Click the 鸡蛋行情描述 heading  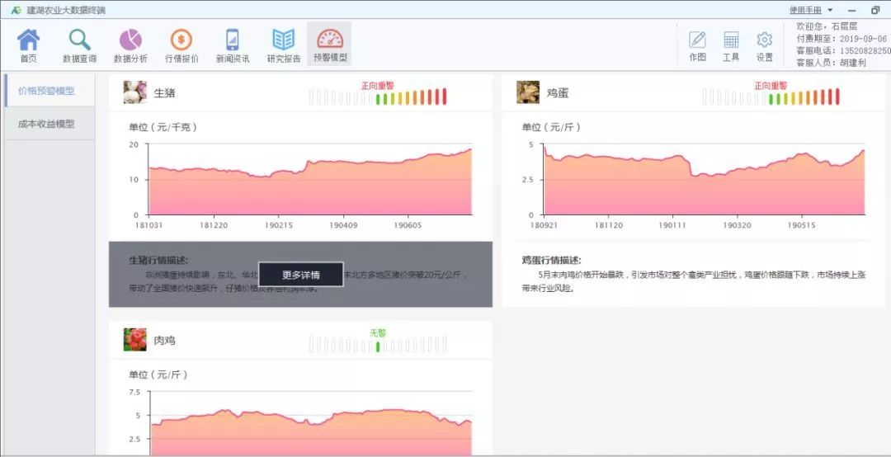[x=552, y=261]
